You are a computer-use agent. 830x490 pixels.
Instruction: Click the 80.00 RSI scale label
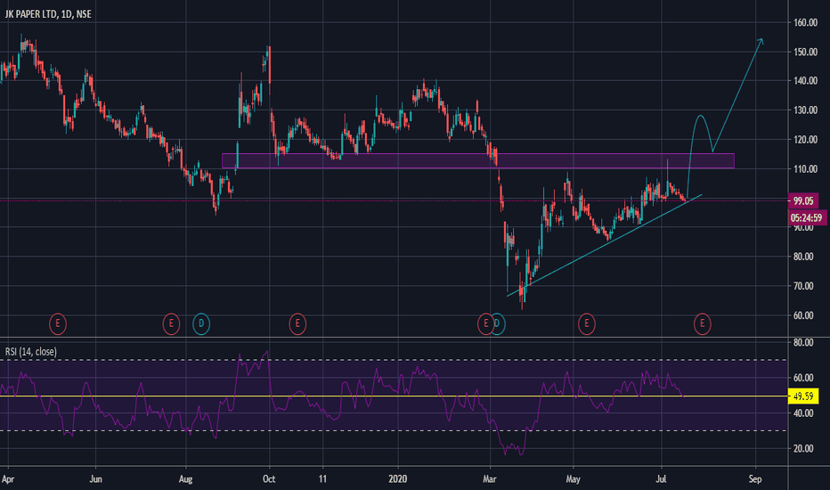tap(803, 343)
